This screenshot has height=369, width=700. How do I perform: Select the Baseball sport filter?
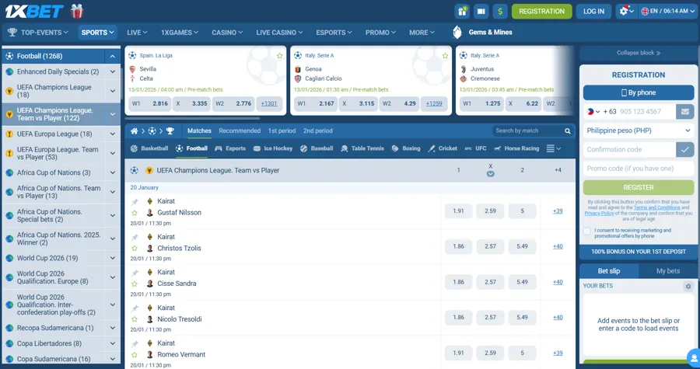pyautogui.click(x=317, y=148)
